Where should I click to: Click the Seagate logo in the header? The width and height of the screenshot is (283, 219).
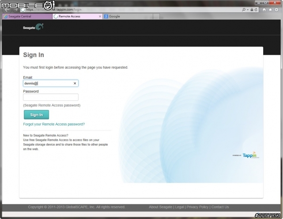click(33, 27)
